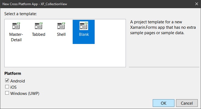Click the Shell label under its icon
201x109 pixels.
pos(61,34)
